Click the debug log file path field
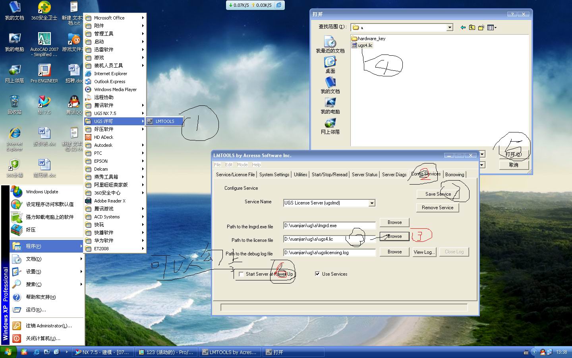 (x=329, y=253)
